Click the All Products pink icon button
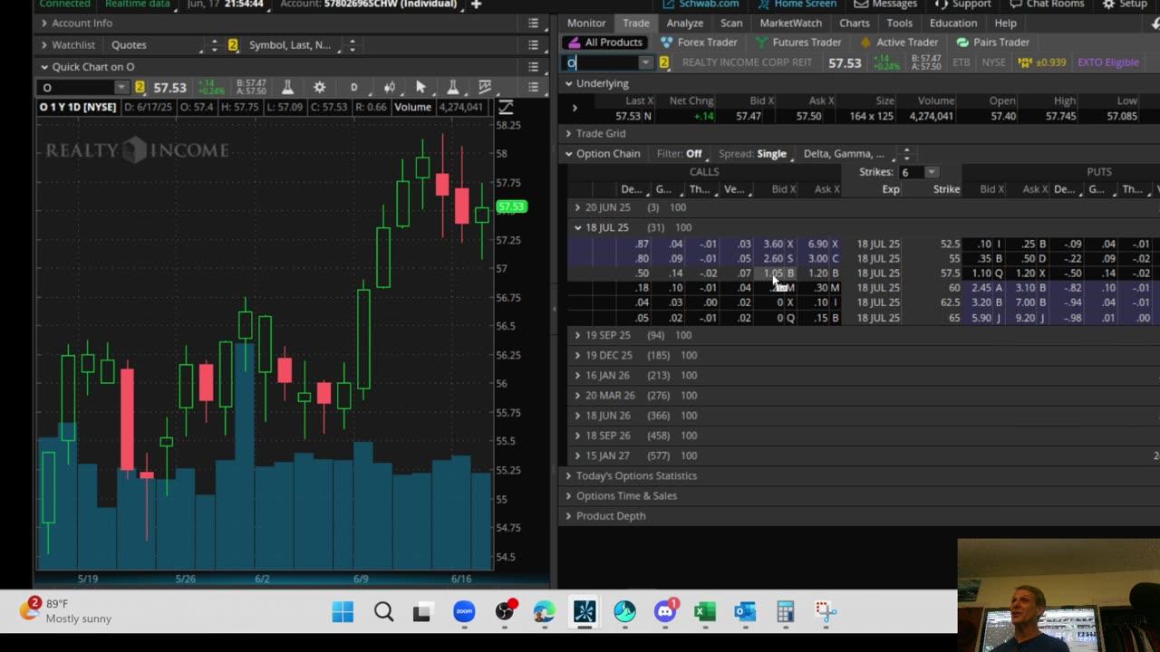The width and height of the screenshot is (1160, 652). tap(604, 43)
